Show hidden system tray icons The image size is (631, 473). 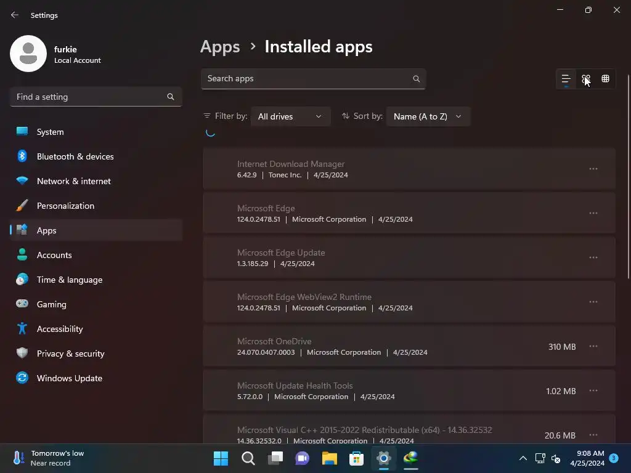[x=523, y=458]
